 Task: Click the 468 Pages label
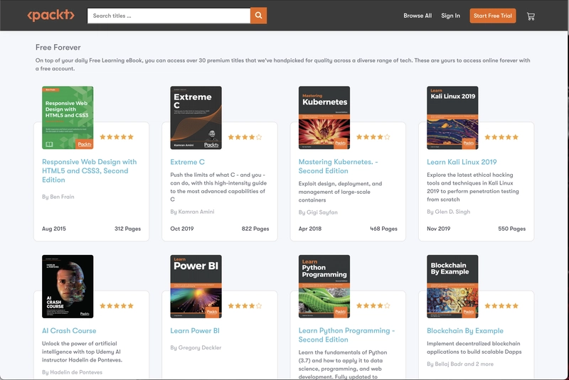(x=383, y=229)
